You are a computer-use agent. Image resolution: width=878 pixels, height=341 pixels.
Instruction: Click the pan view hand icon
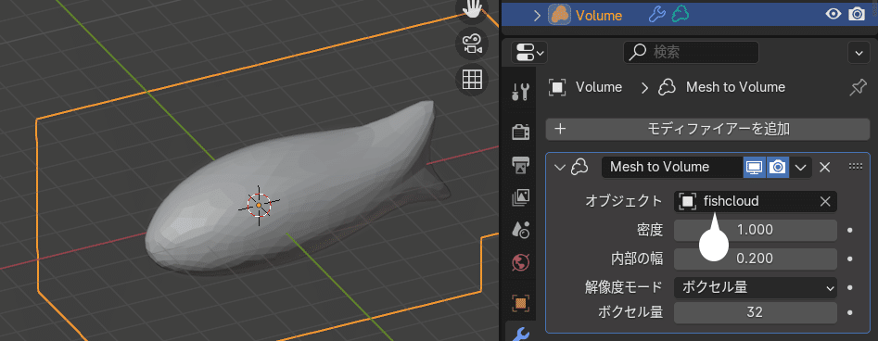[472, 8]
